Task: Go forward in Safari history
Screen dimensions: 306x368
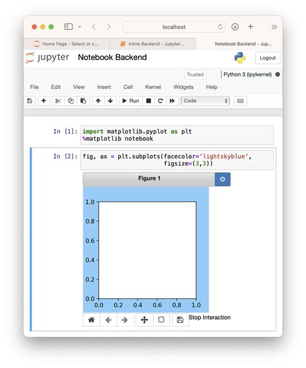Action: [x=108, y=26]
